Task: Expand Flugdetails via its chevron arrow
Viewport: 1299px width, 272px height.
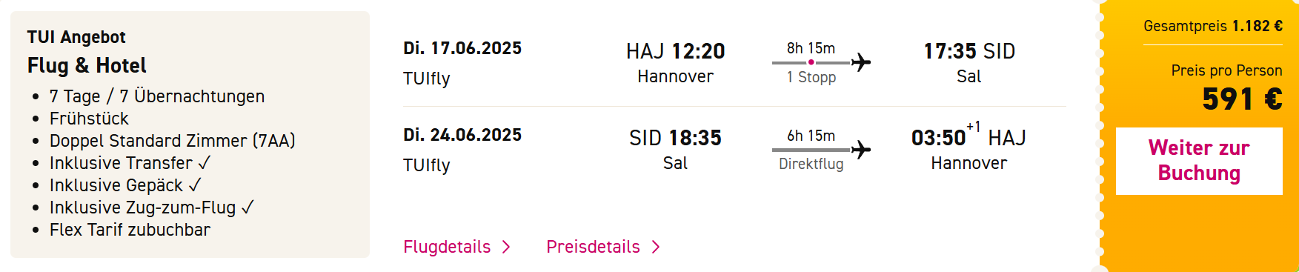Action: [507, 247]
